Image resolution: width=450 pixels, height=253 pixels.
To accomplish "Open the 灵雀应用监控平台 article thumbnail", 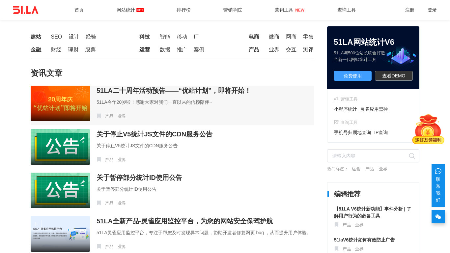I will 60,234.
